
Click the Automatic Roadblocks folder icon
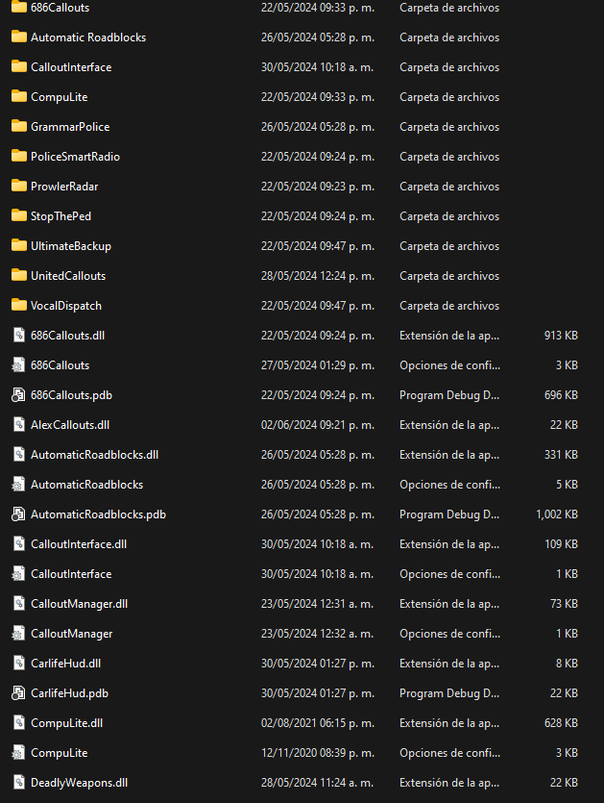click(19, 37)
